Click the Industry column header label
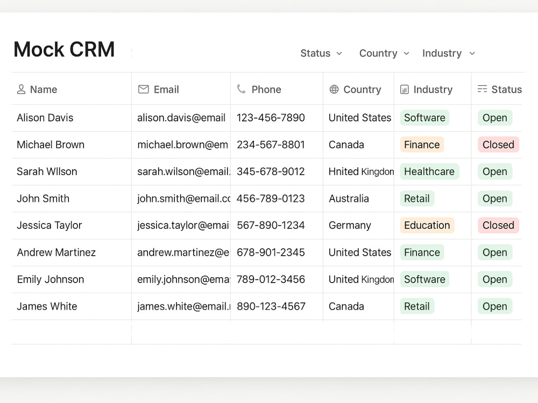The width and height of the screenshot is (538, 403). point(433,89)
